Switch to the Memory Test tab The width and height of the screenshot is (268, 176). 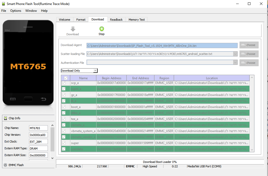[136, 20]
